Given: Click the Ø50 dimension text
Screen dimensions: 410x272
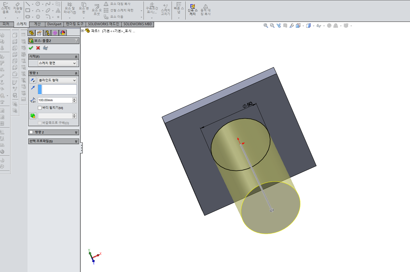Looking at the screenshot, I should 248,105.
